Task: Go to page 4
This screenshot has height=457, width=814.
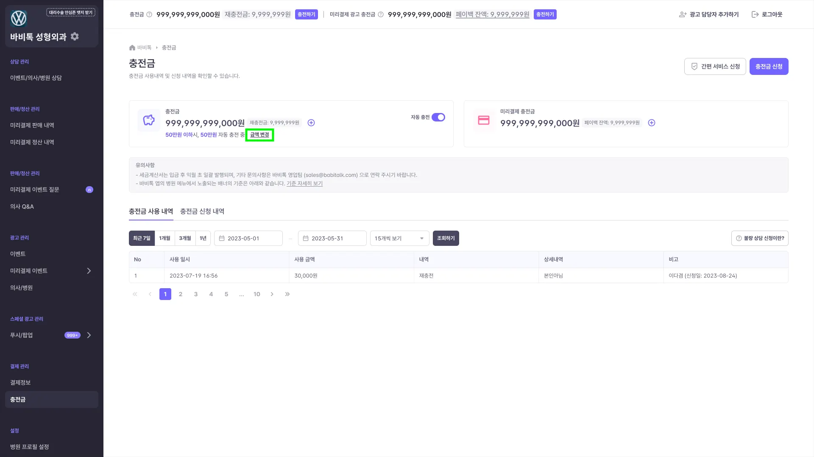Action: pyautogui.click(x=211, y=294)
